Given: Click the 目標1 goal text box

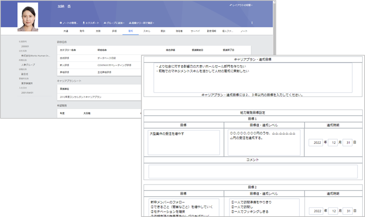Looking at the screenshot, I should click(x=184, y=142).
